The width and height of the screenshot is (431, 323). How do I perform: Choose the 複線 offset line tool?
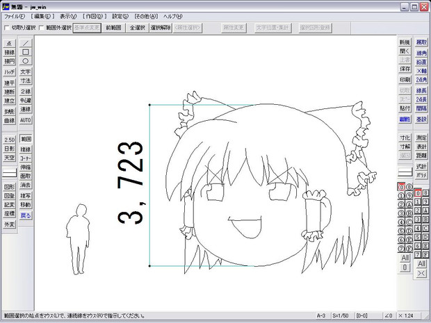(x=26, y=149)
